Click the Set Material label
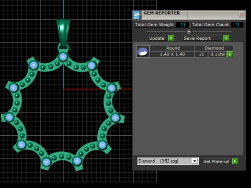Viewport: 251px width, 188px height. [x=216, y=161]
